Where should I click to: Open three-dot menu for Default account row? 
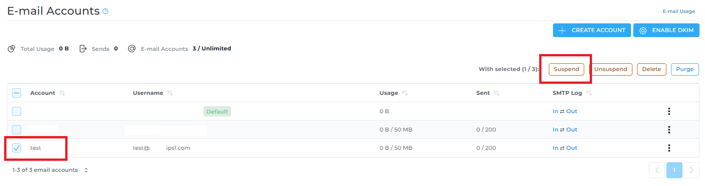tap(669, 111)
